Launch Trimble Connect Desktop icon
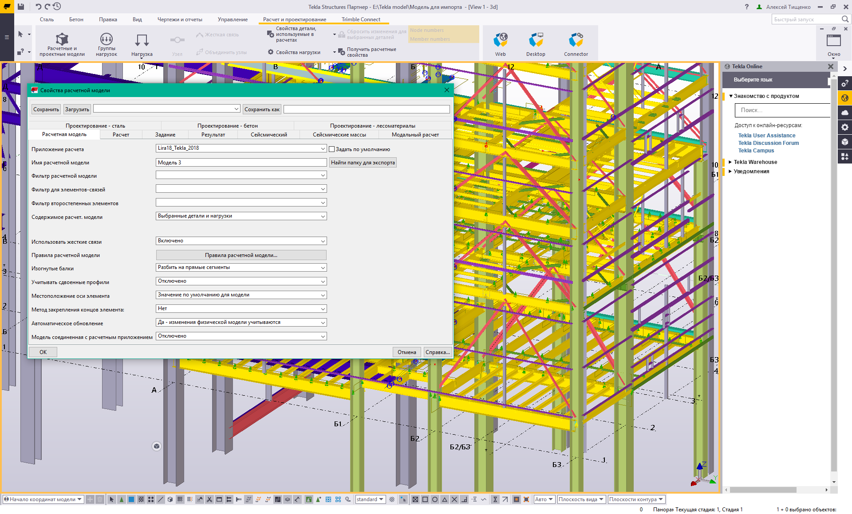The height and width of the screenshot is (514, 852). [536, 44]
